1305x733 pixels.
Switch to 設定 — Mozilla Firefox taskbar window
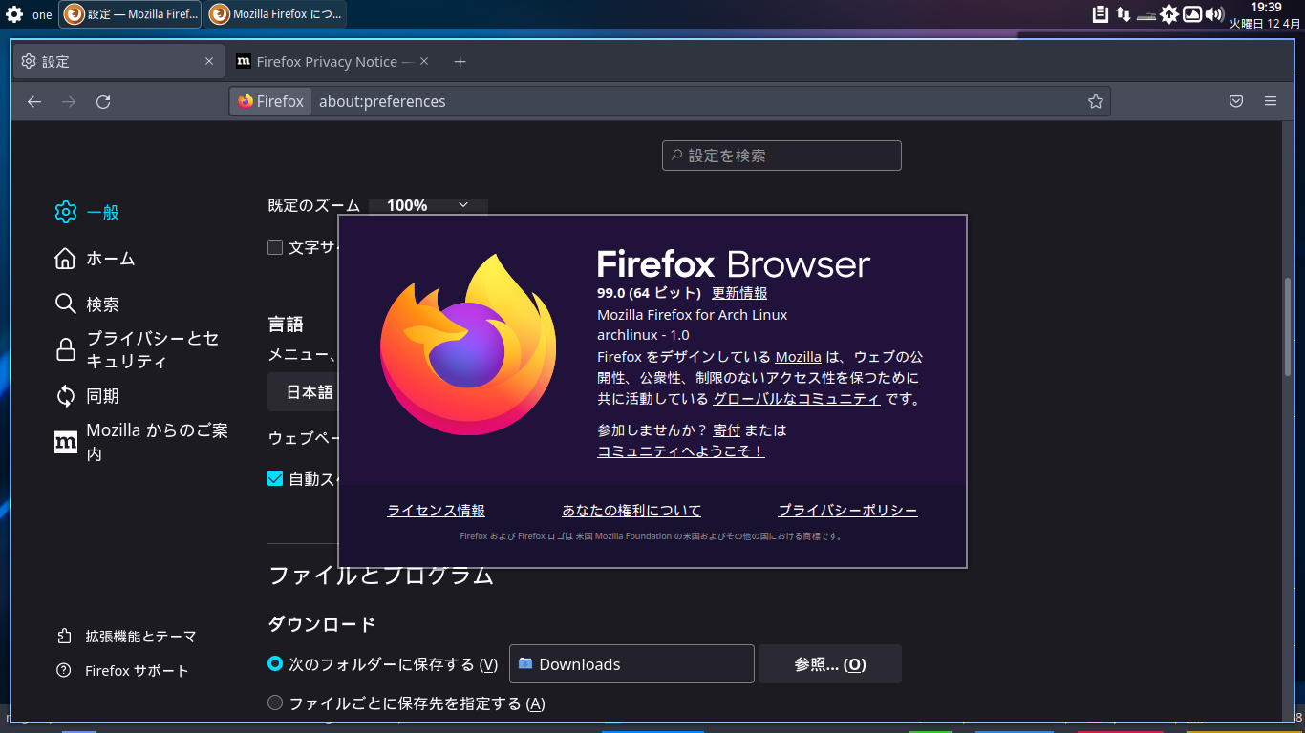(x=130, y=14)
